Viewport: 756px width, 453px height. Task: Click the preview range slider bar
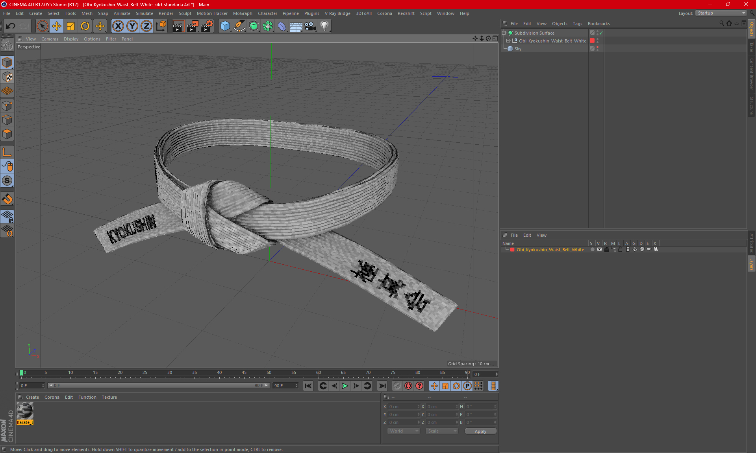pos(158,385)
